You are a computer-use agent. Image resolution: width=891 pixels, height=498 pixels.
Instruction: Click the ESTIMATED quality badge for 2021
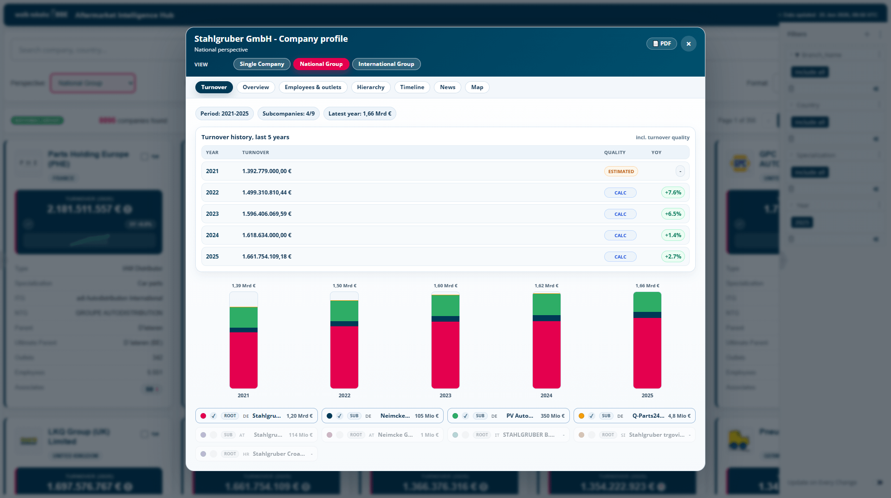(x=621, y=171)
